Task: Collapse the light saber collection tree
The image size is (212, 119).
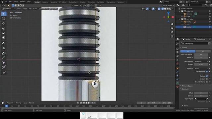Action: (x=180, y=19)
